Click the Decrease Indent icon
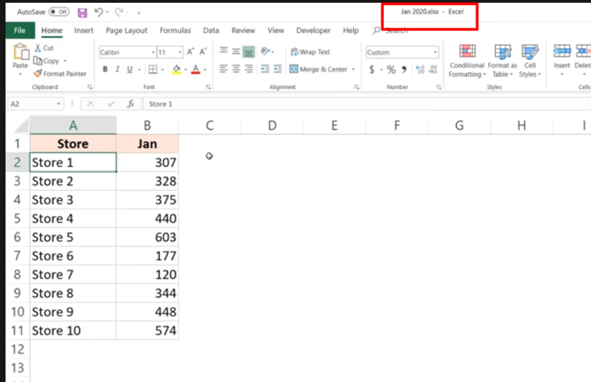Viewport: 591px width, 382px height. pyautogui.click(x=265, y=69)
